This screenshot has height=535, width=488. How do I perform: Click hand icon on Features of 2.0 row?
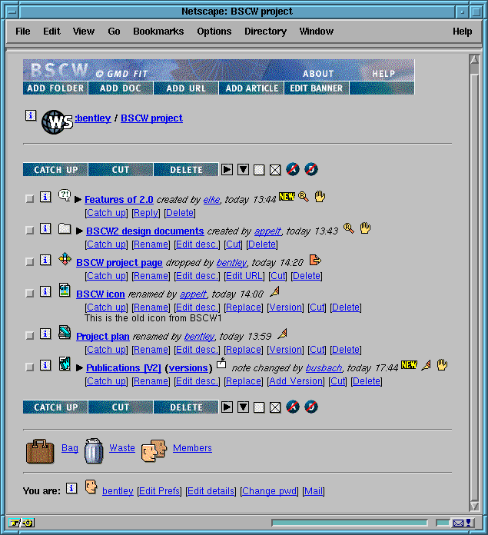pos(320,196)
